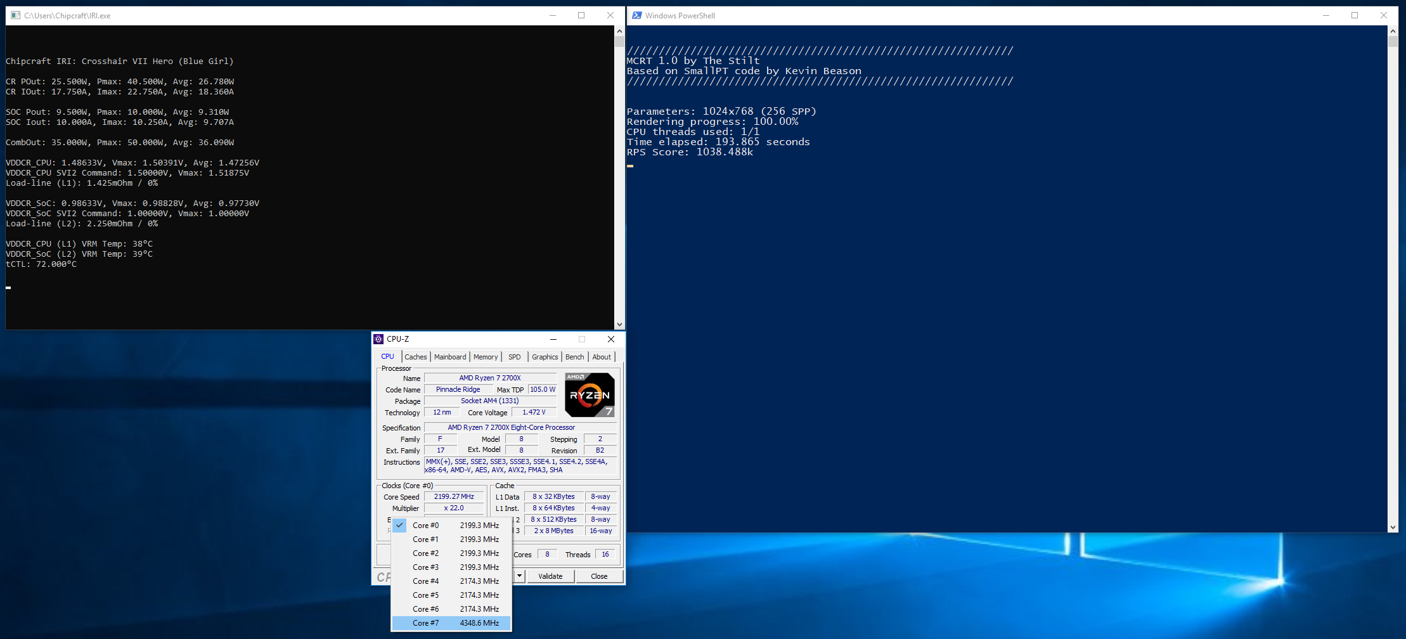Select Core #6 in the popup menu
Screen dimensions: 1406x639
(451, 609)
